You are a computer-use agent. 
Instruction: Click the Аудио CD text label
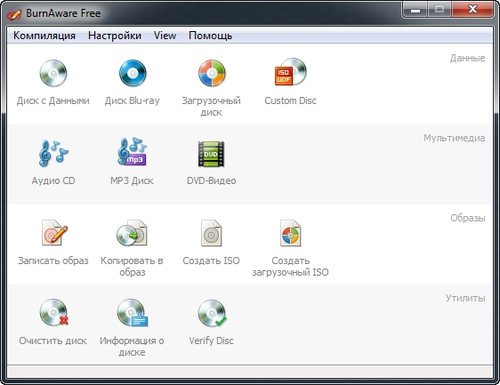[53, 180]
